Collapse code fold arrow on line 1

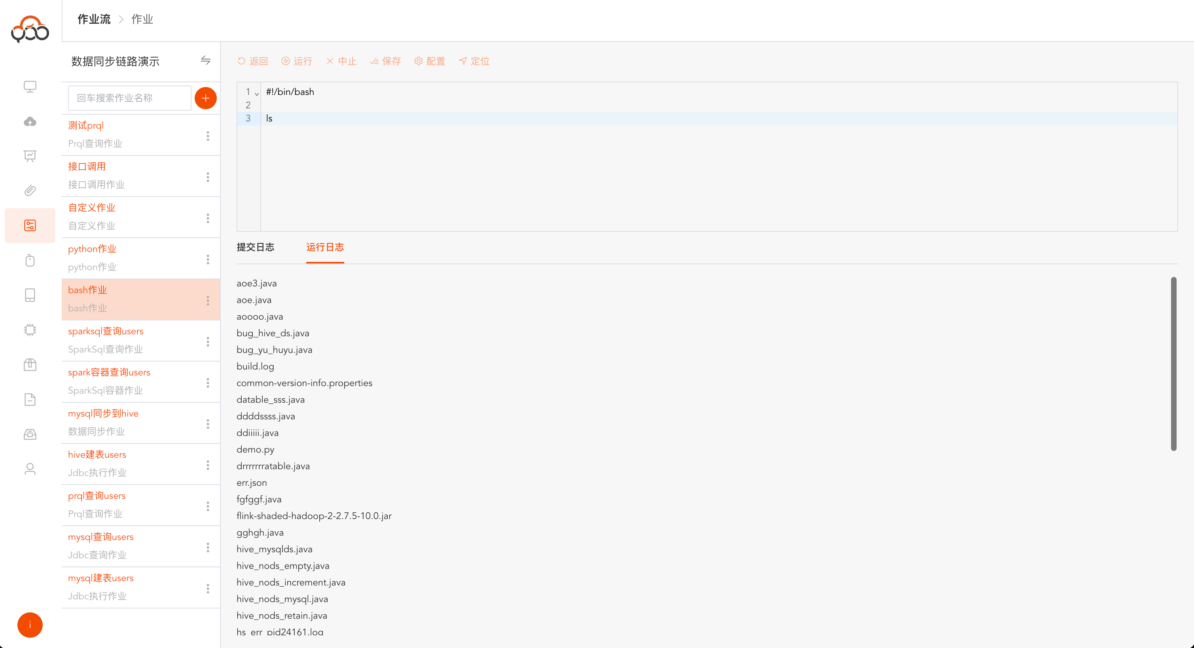[257, 94]
